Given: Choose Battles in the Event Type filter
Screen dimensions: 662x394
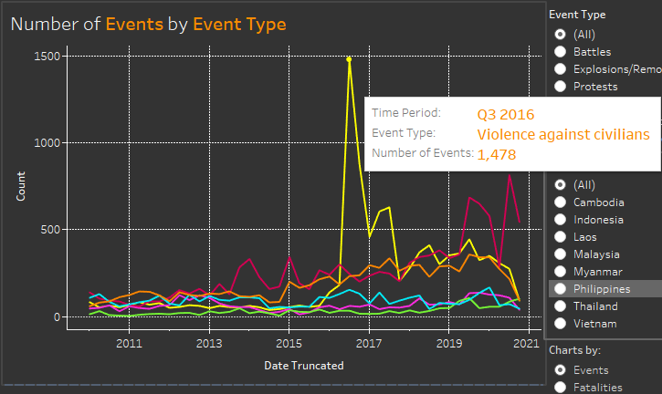Looking at the screenshot, I should tap(560, 52).
